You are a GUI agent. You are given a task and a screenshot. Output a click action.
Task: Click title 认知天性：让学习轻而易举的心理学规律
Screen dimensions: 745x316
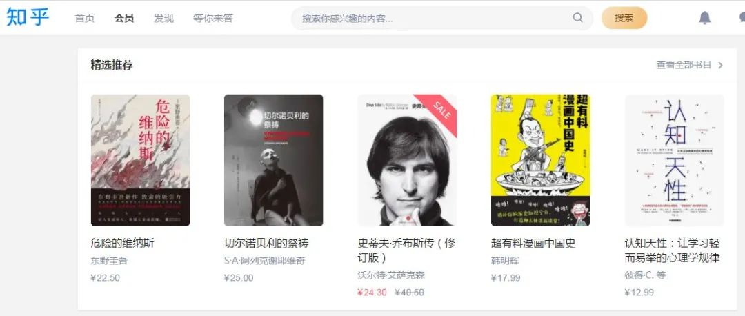coord(673,250)
